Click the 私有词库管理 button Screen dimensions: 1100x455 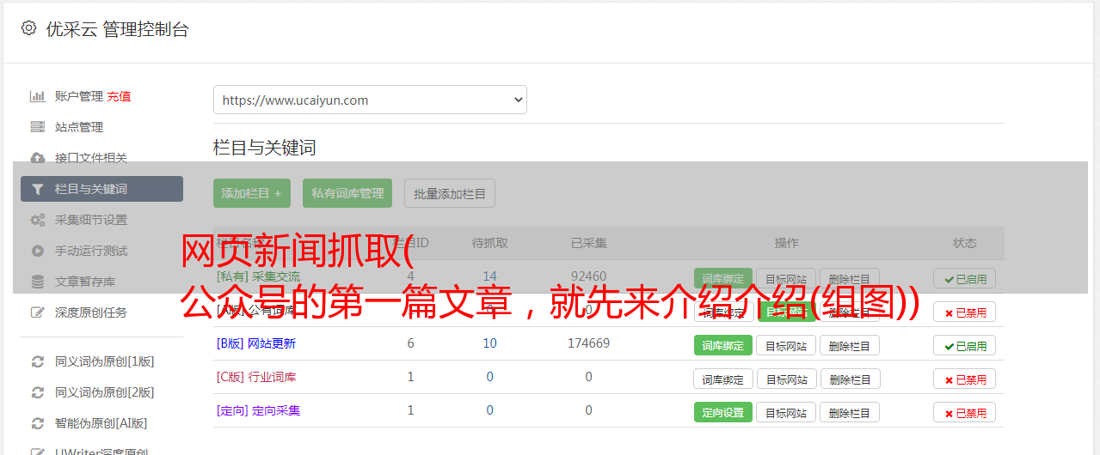pyautogui.click(x=347, y=193)
